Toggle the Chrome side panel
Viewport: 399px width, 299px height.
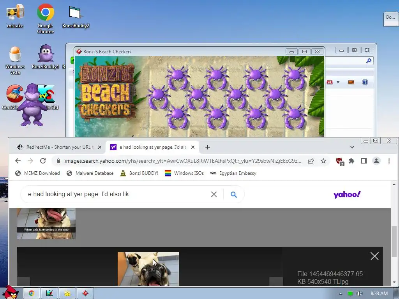pos(364,161)
